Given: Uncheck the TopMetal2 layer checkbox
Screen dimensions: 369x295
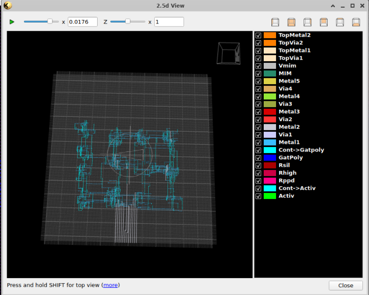Looking at the screenshot, I should (259, 35).
